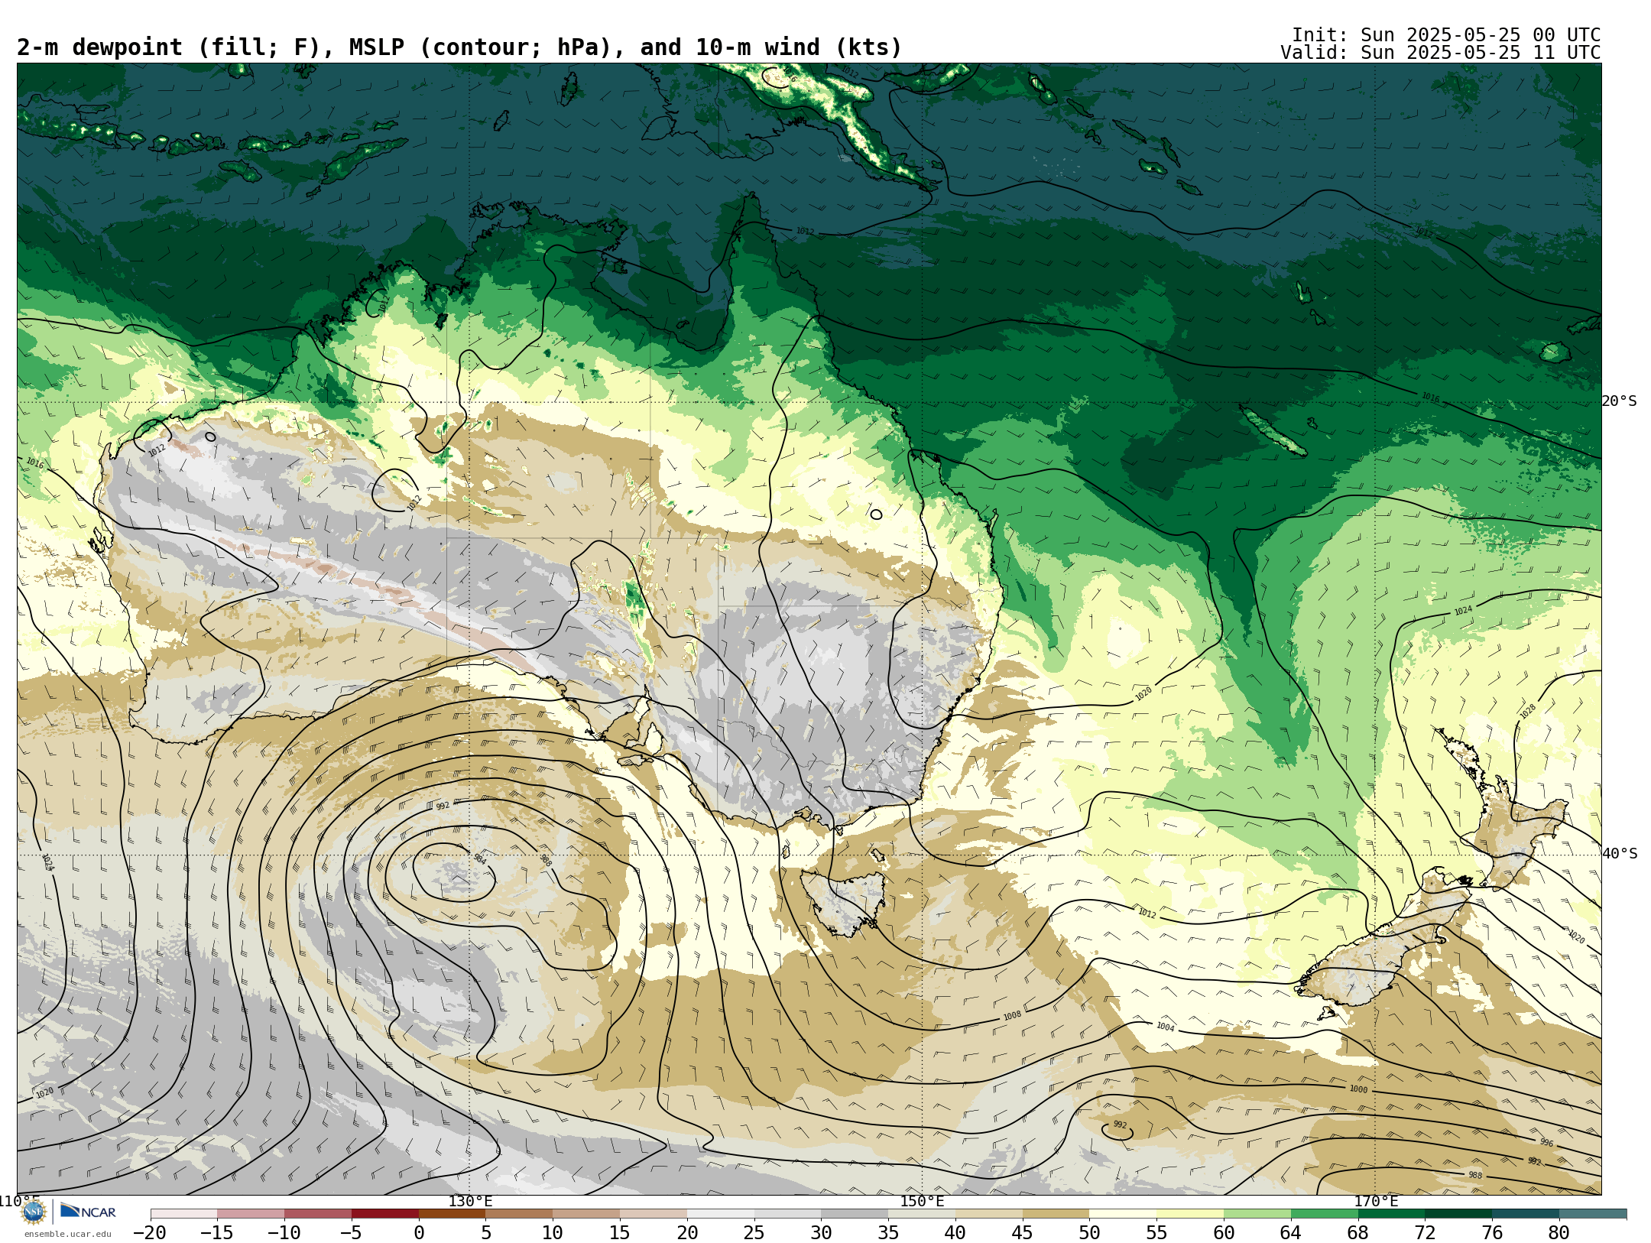
Task: Click the 1004 isobar contour label
Action: [x=1165, y=1027]
